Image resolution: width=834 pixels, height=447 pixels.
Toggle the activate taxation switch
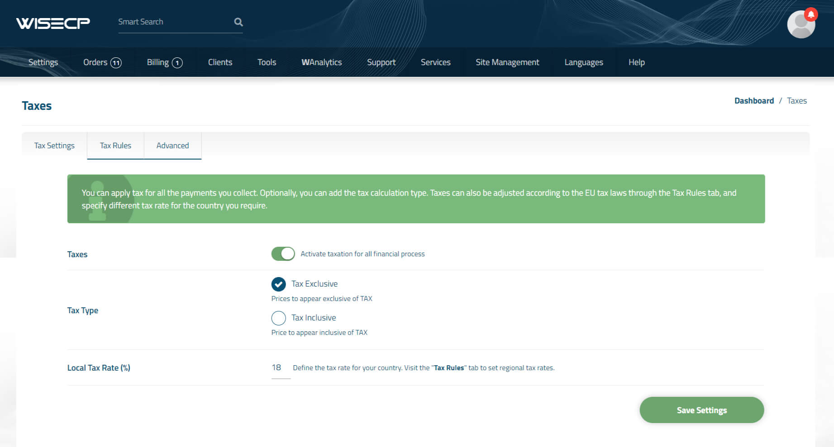pos(283,254)
